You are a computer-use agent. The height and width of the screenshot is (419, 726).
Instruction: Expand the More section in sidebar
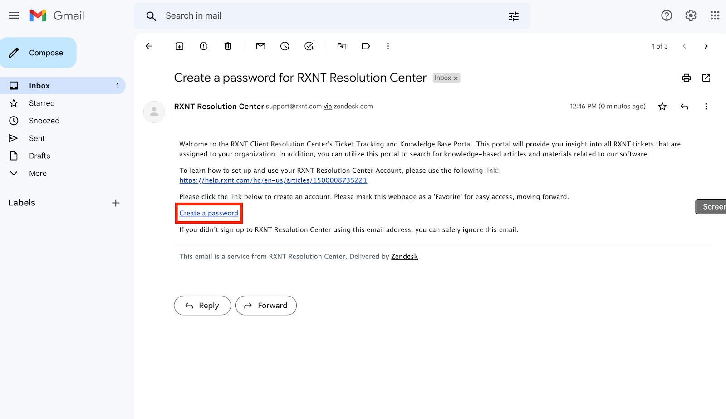coord(38,173)
